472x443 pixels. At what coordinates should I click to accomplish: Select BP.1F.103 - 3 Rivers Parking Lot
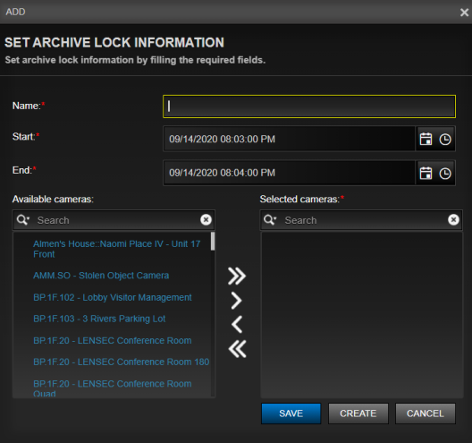point(99,319)
